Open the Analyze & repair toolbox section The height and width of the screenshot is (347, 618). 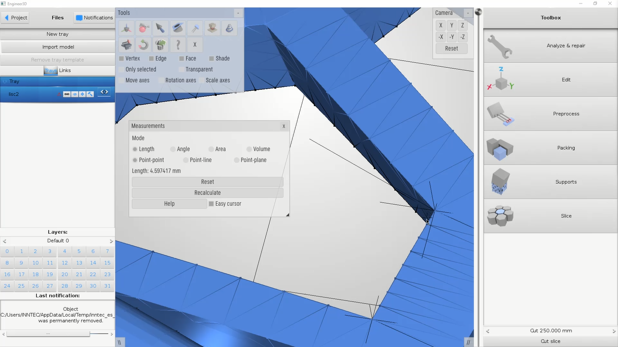tap(550, 46)
